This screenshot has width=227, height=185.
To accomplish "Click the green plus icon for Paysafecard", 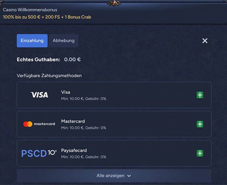I will [200, 153].
